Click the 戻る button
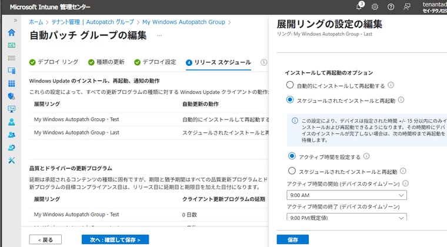Screen dimensions: 447x247 point(45,239)
